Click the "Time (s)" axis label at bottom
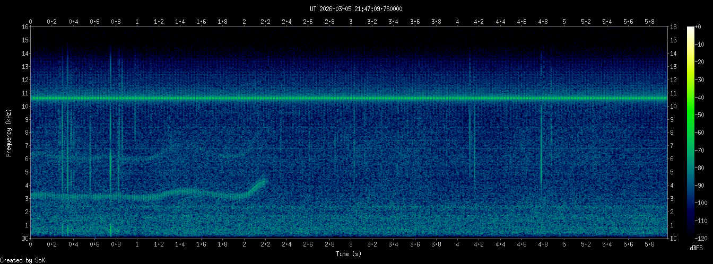Image resolution: width=713 pixels, height=264 pixels. (x=349, y=254)
